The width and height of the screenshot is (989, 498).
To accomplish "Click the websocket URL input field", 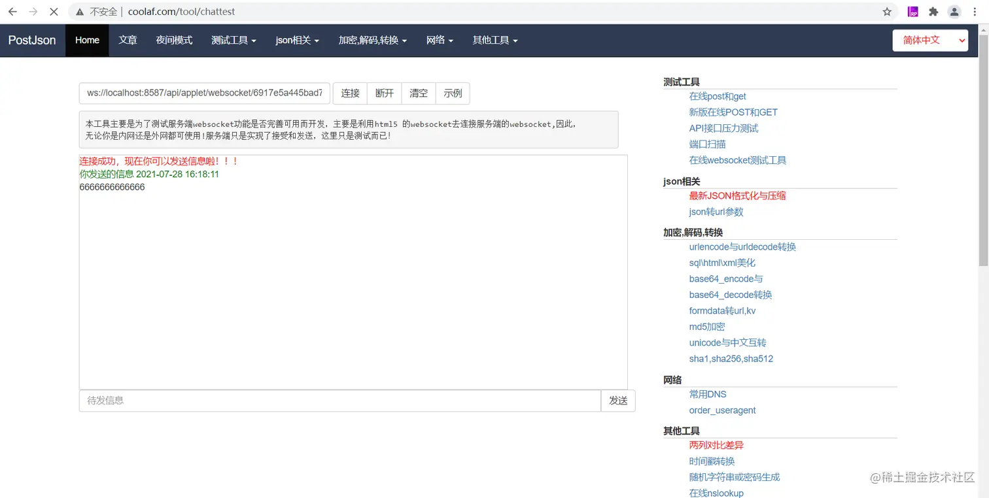I will [x=205, y=93].
